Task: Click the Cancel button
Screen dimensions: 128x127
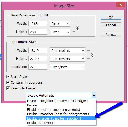Action: [x=111, y=25]
